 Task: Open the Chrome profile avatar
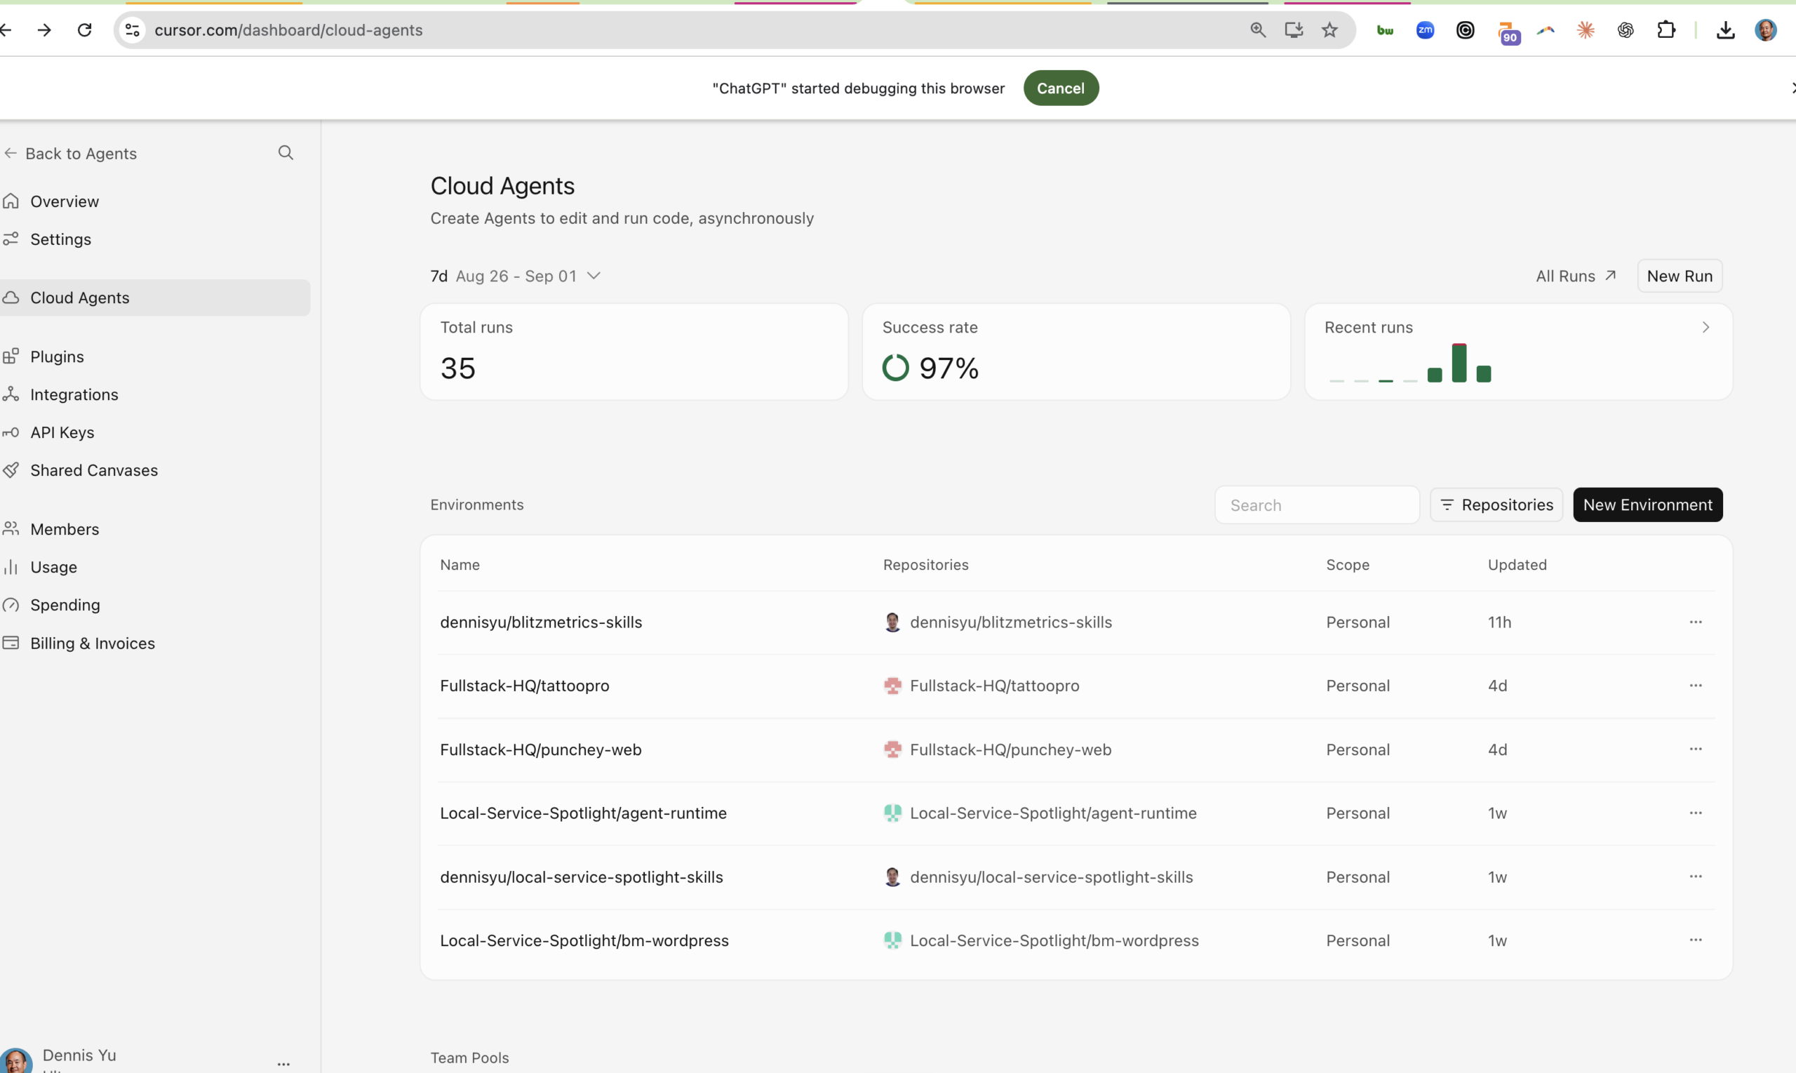pos(1765,29)
